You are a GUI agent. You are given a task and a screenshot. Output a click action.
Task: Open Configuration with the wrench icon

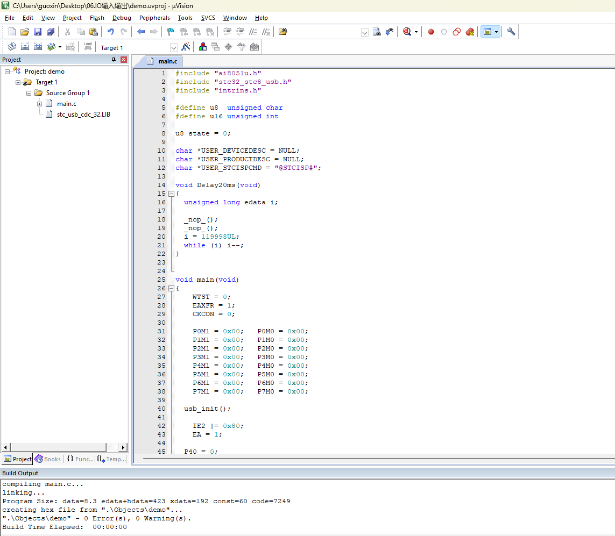511,32
